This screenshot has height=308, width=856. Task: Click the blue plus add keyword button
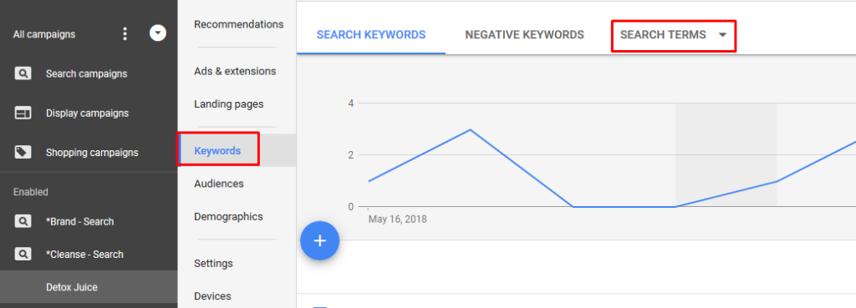pos(320,241)
